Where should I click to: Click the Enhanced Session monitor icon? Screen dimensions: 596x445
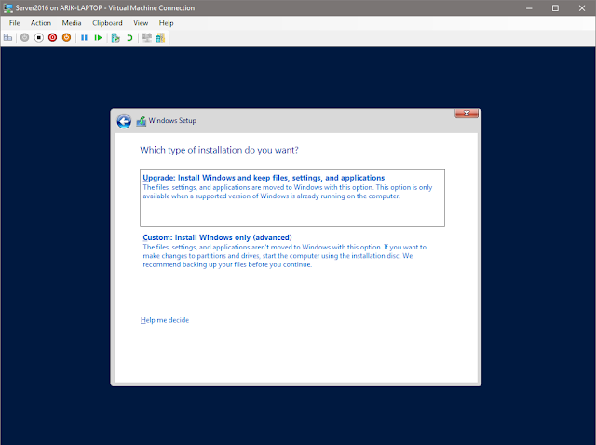tap(147, 37)
